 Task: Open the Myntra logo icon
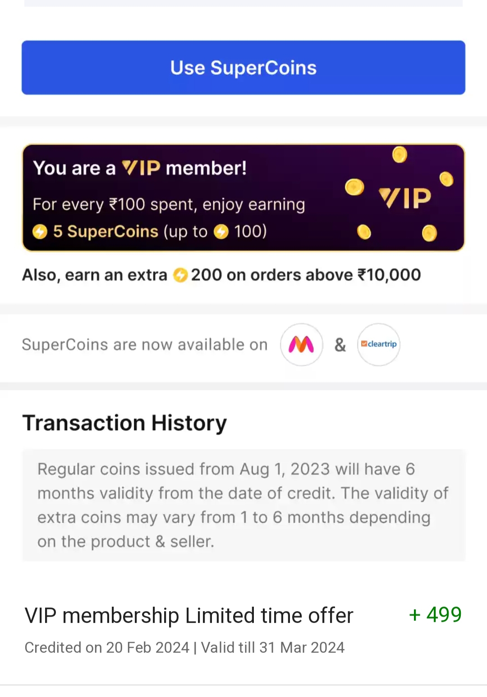(301, 345)
